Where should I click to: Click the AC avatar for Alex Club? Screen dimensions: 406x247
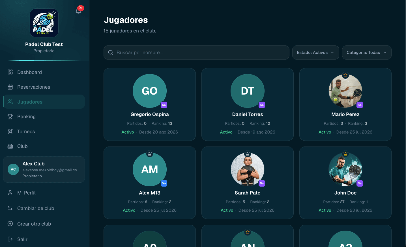click(x=13, y=169)
